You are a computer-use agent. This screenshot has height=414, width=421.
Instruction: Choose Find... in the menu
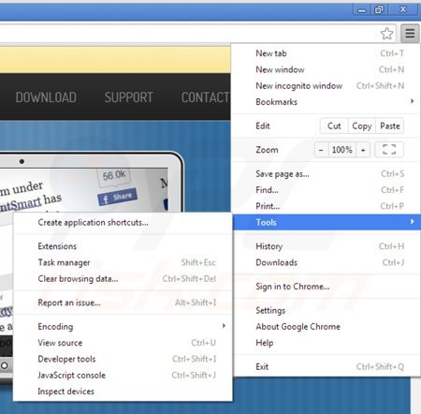[x=327, y=190]
